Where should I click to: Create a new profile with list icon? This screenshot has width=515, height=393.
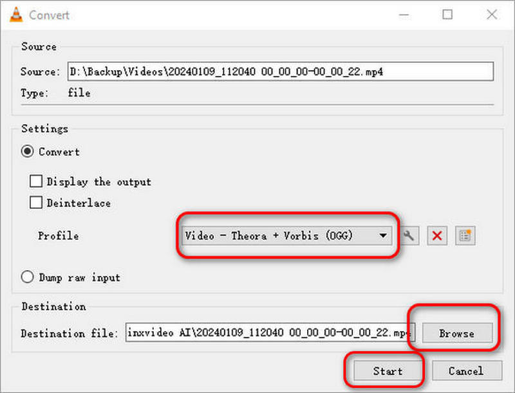465,236
